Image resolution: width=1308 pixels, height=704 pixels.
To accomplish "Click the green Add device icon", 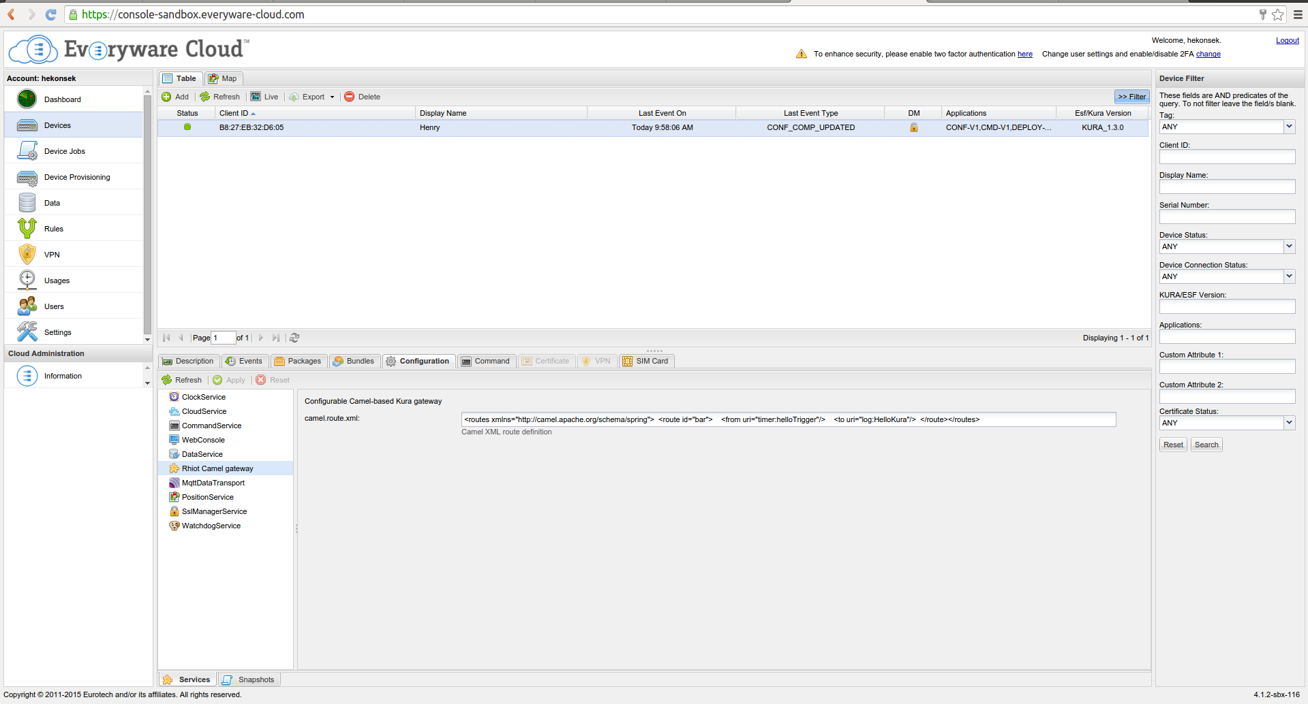I will pos(166,97).
